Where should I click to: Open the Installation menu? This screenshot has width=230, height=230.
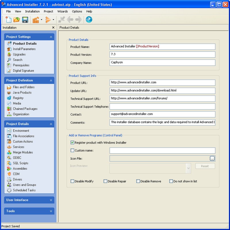(32, 11)
